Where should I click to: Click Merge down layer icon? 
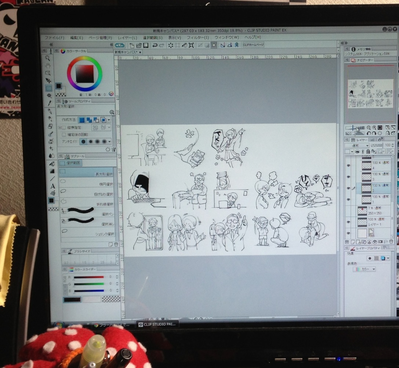(375, 242)
